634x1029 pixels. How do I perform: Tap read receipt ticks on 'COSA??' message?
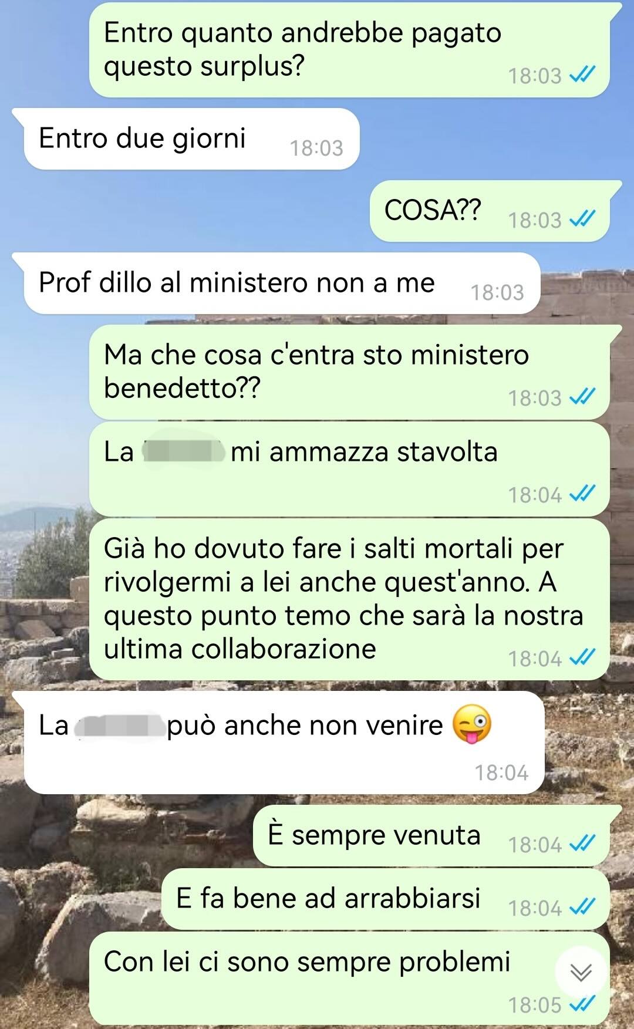coord(583,219)
